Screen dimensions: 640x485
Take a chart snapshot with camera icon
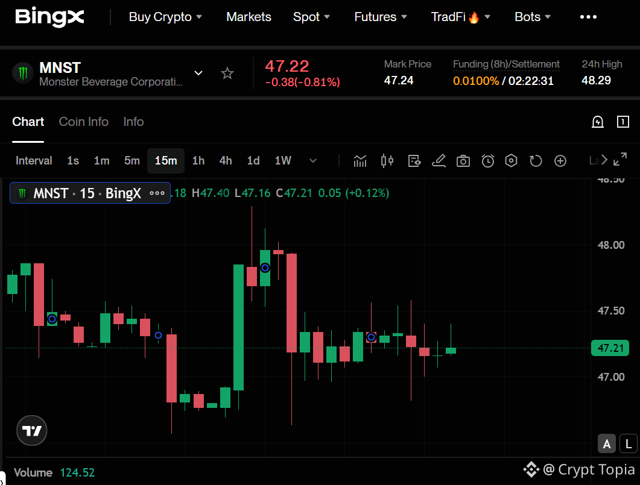tap(463, 161)
